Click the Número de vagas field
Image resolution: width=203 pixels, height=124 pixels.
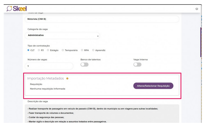(x=49, y=66)
